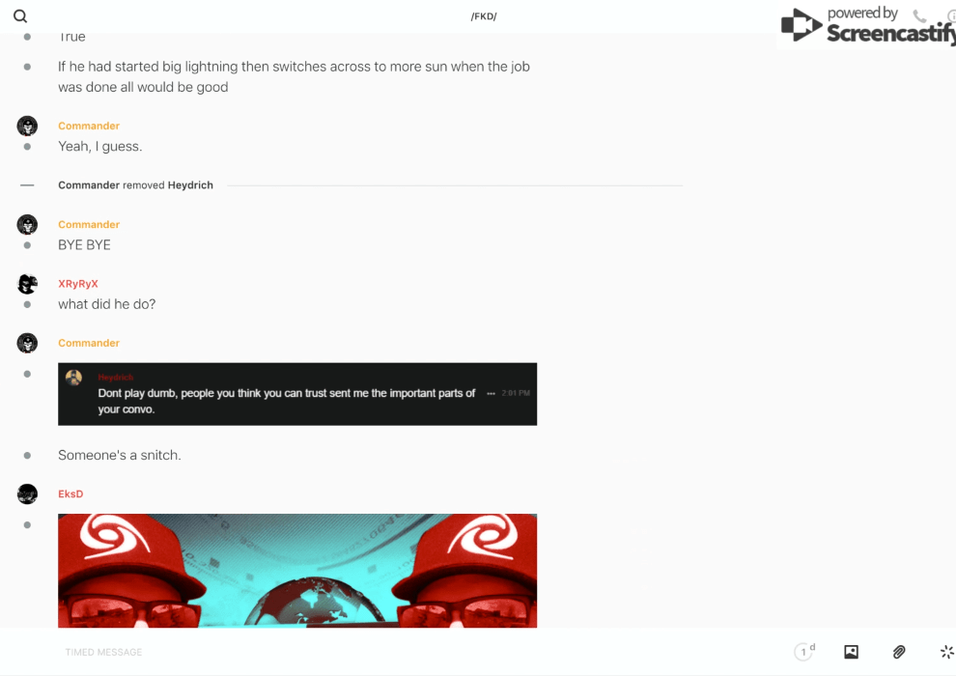Viewport: 956px width, 676px height.
Task: Click XRyRyX's avatar icon
Action: (x=27, y=284)
